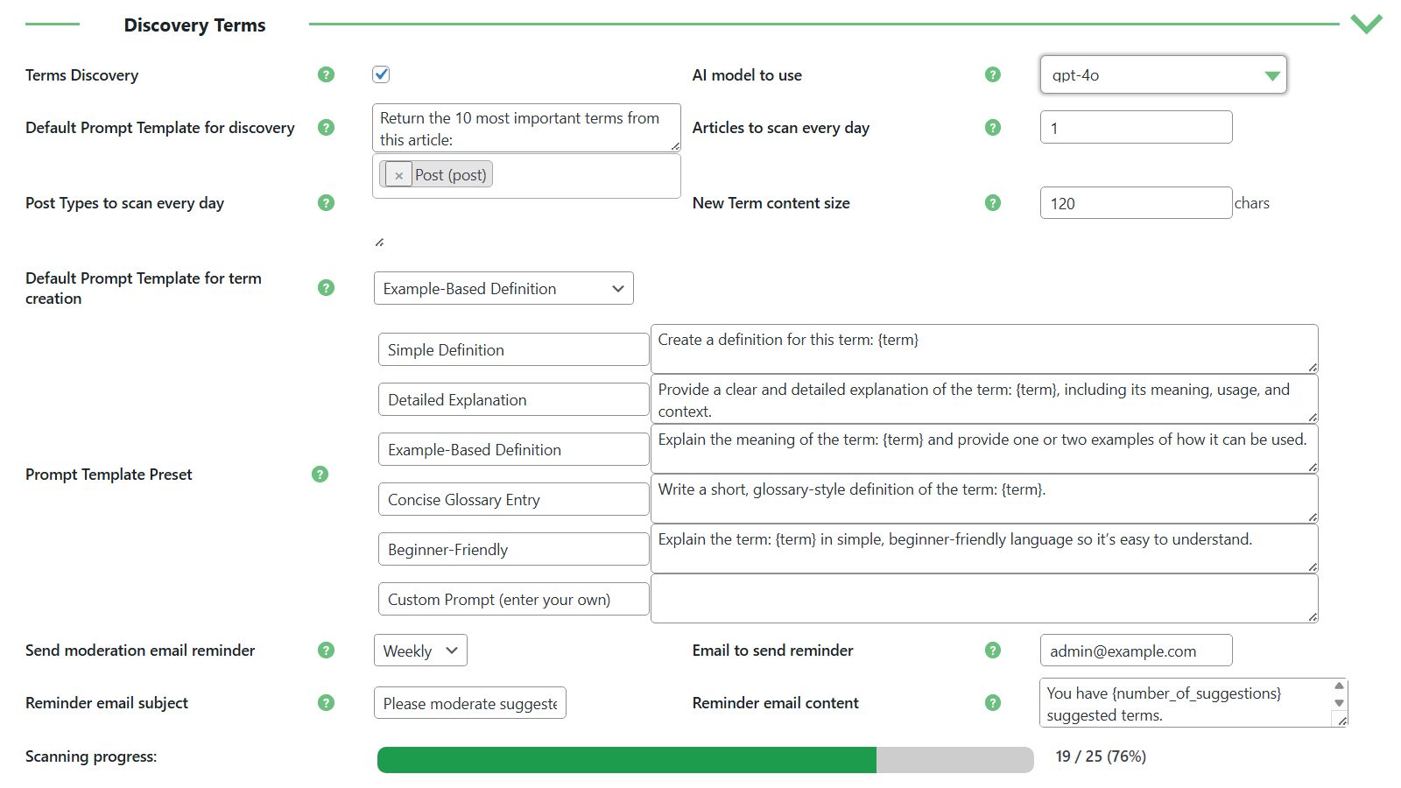Edit the Example-Based Definition preset name field
Image resolution: width=1401 pixels, height=788 pixels.
pos(513,449)
